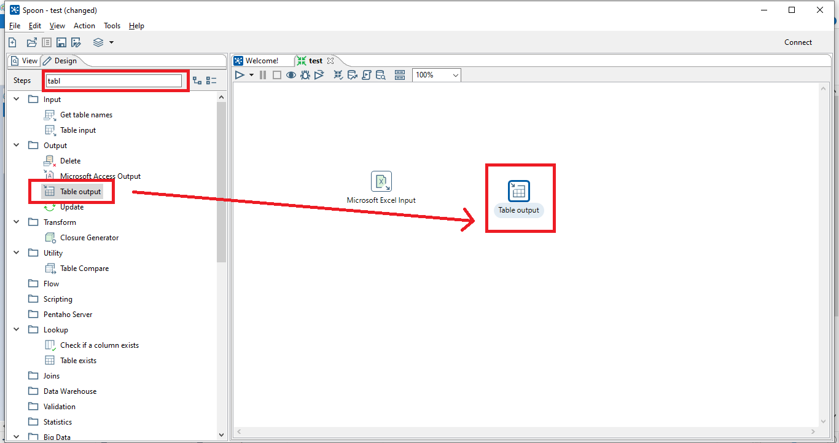Select the Microsoft Access Output step

click(100, 176)
